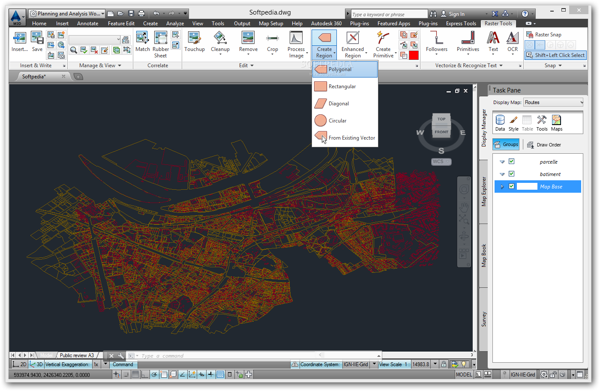The width and height of the screenshot is (600, 391).
Task: Click the binoculars search icon
Action: coord(433,14)
